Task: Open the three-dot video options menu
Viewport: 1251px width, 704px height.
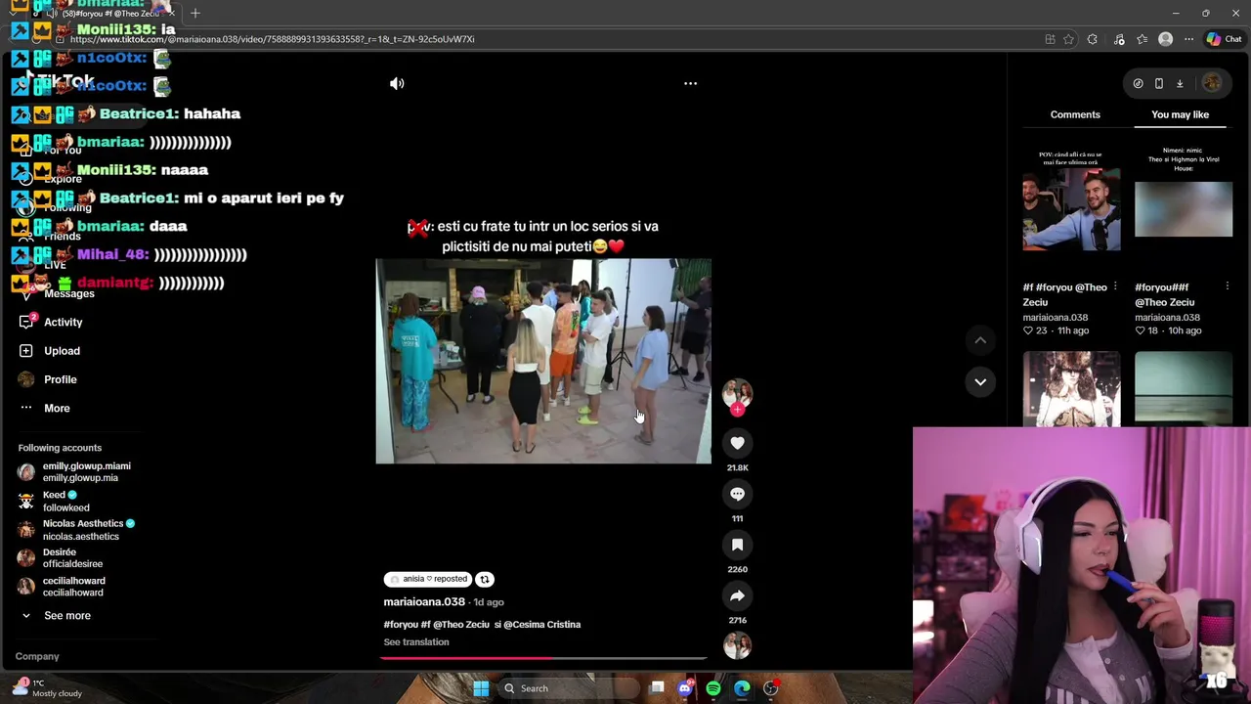Action: click(x=690, y=84)
